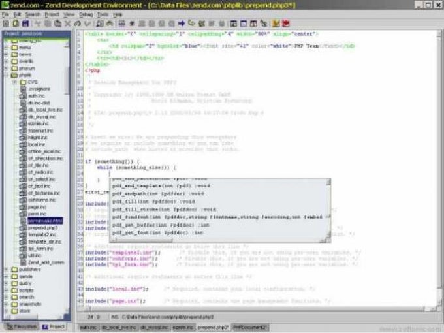Screen dimensions: 444x333
Task: Expand the CVS subfolder node
Action: (x=15, y=82)
